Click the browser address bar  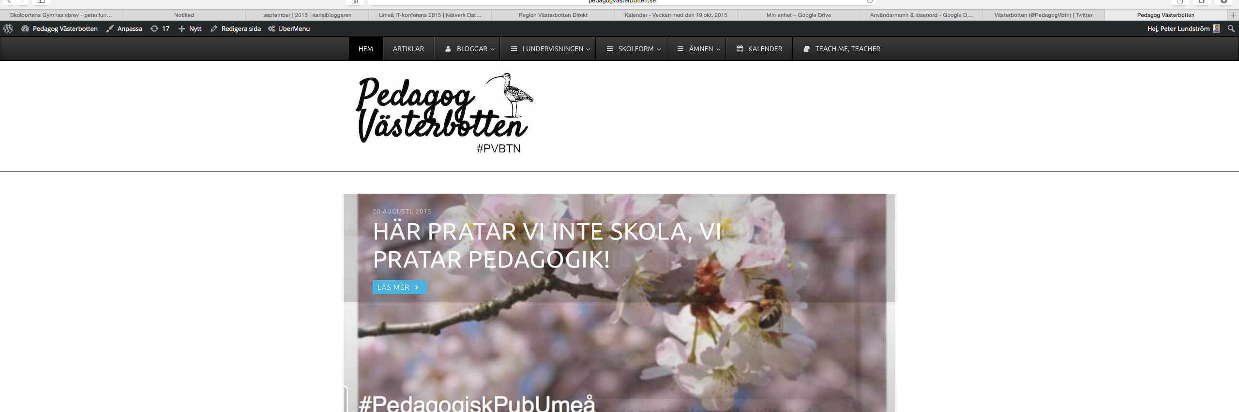click(x=622, y=2)
